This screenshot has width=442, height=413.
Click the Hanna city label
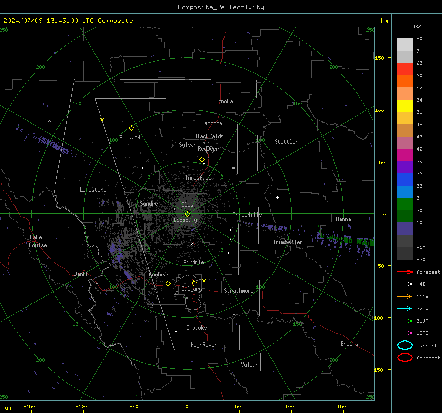click(343, 219)
